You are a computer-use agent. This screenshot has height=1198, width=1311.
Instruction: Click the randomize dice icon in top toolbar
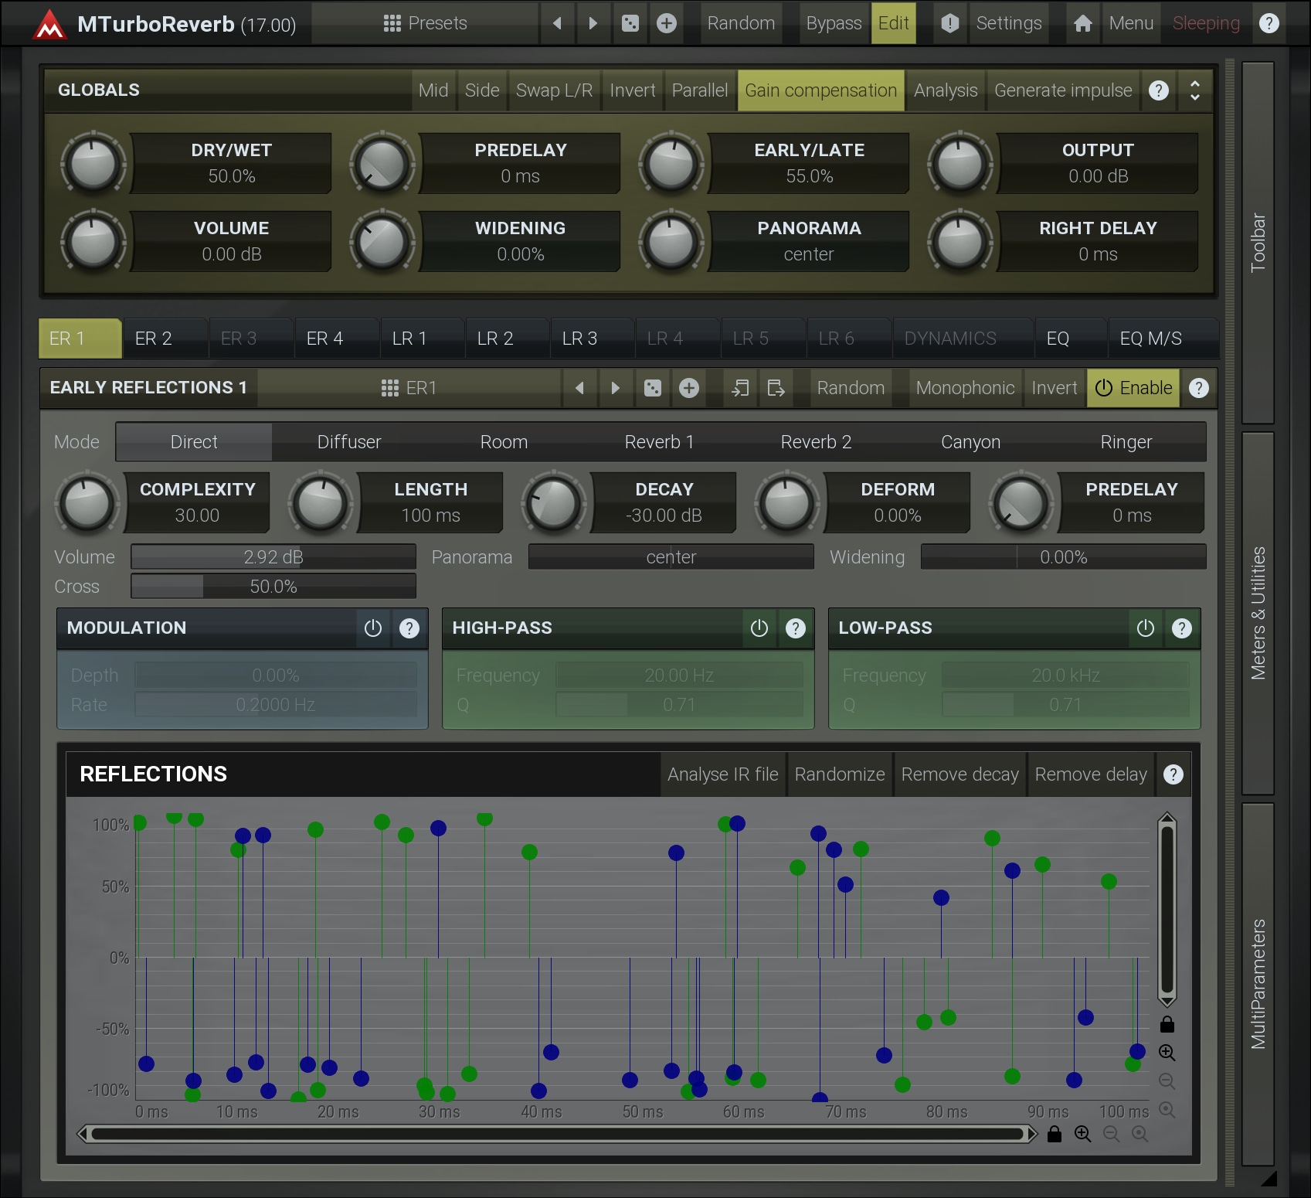630,23
